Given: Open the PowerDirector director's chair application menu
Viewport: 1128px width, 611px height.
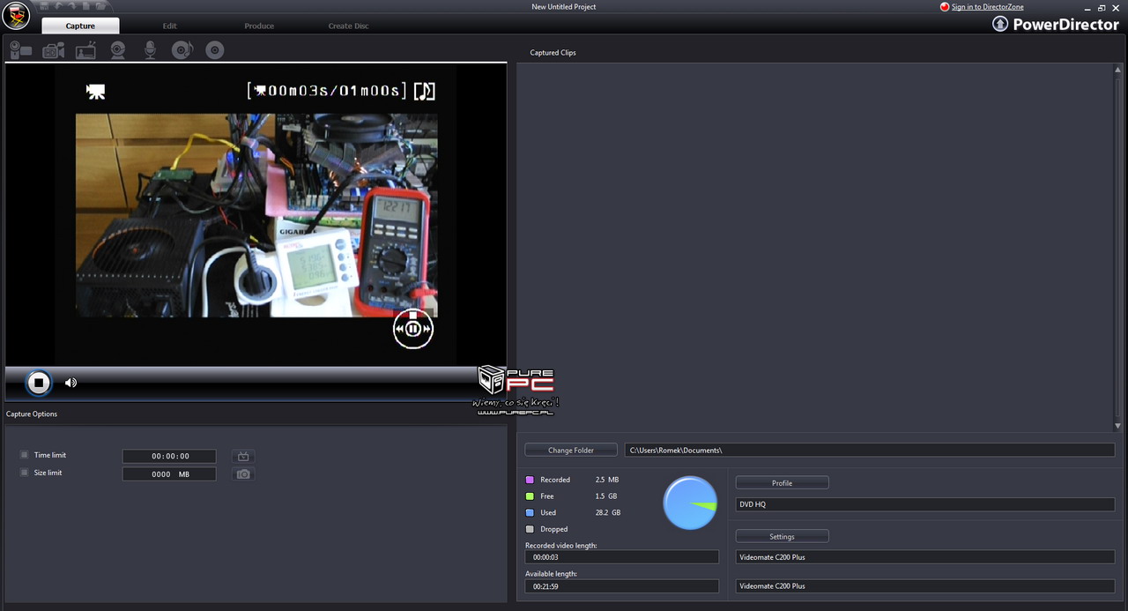Looking at the screenshot, I should click(x=16, y=15).
